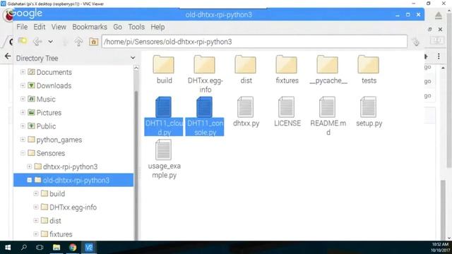This screenshot has width=452, height=254.
Task: Expand the dhtxx-rpi-python3 tree node
Action: pos(30,167)
